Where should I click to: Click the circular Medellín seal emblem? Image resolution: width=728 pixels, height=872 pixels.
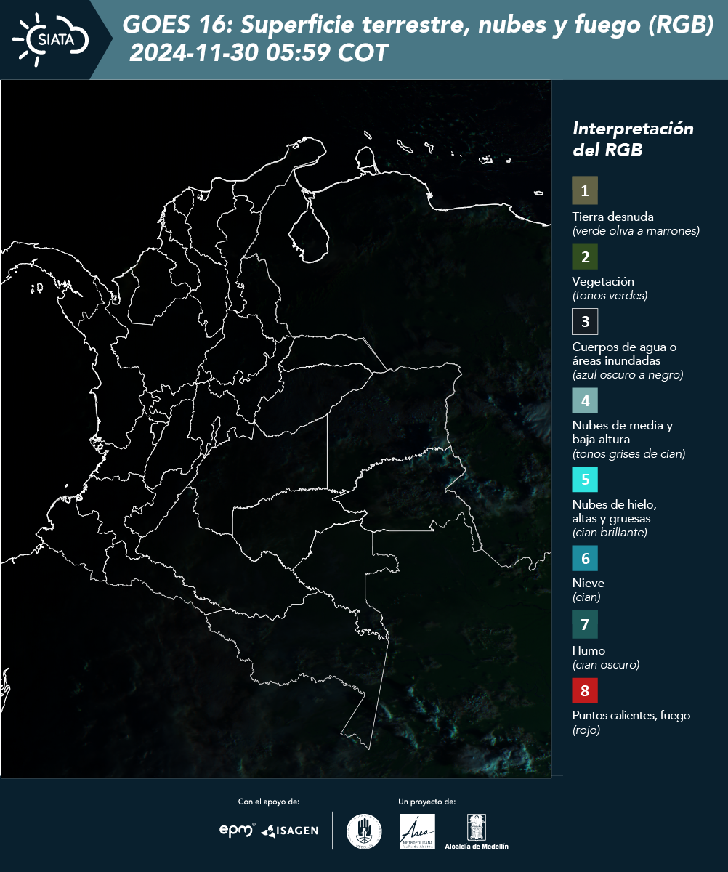tap(364, 831)
